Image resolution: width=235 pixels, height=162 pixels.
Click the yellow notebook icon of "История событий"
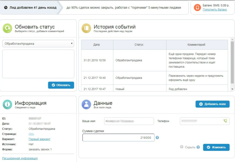click(x=86, y=28)
